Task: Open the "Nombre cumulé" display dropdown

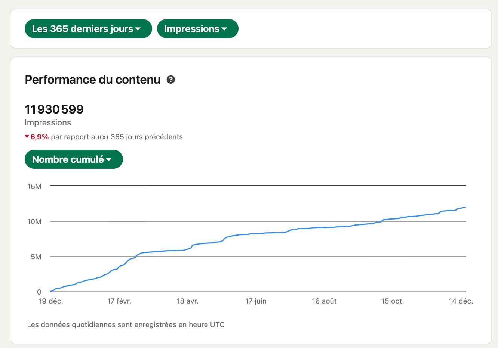Action: tap(74, 159)
